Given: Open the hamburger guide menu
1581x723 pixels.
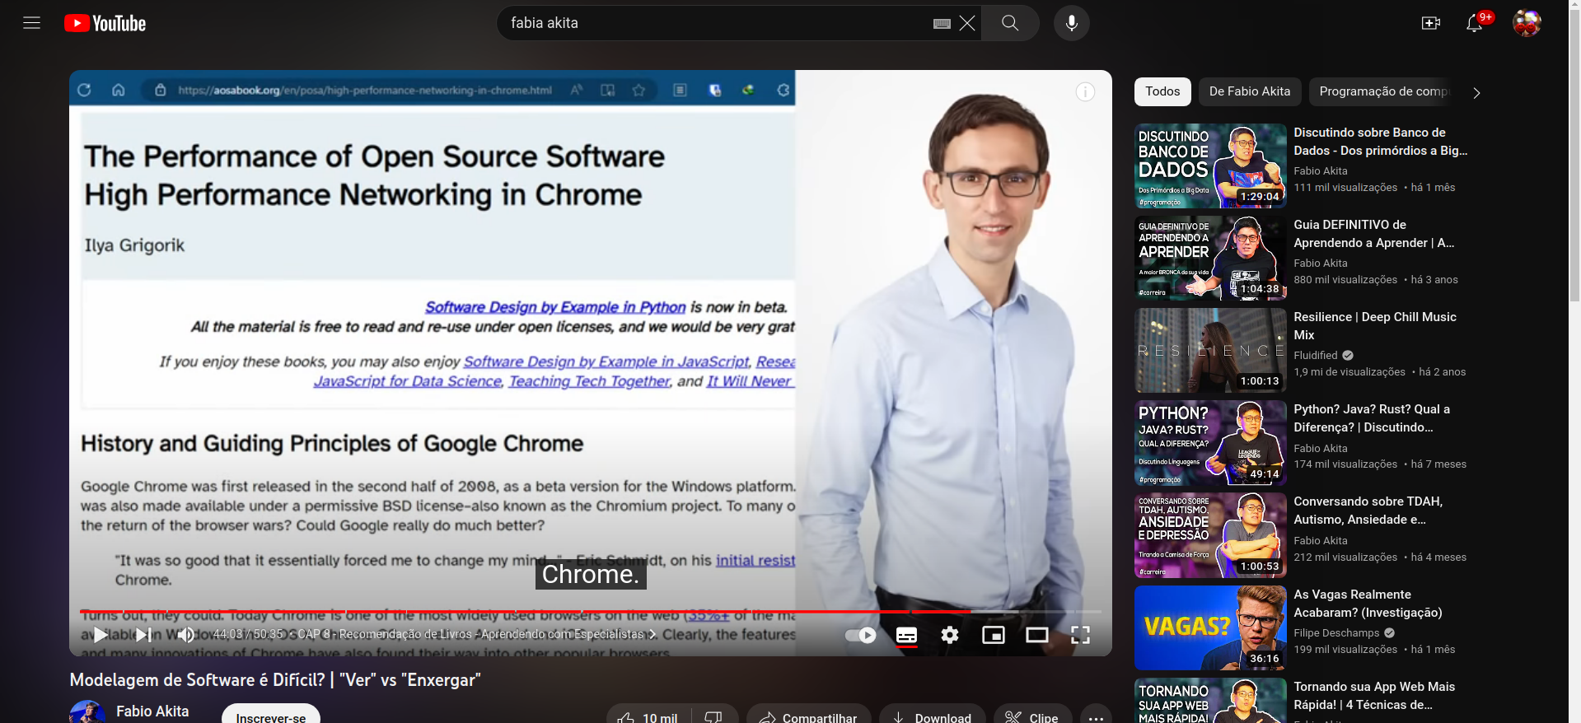Looking at the screenshot, I should 31,23.
